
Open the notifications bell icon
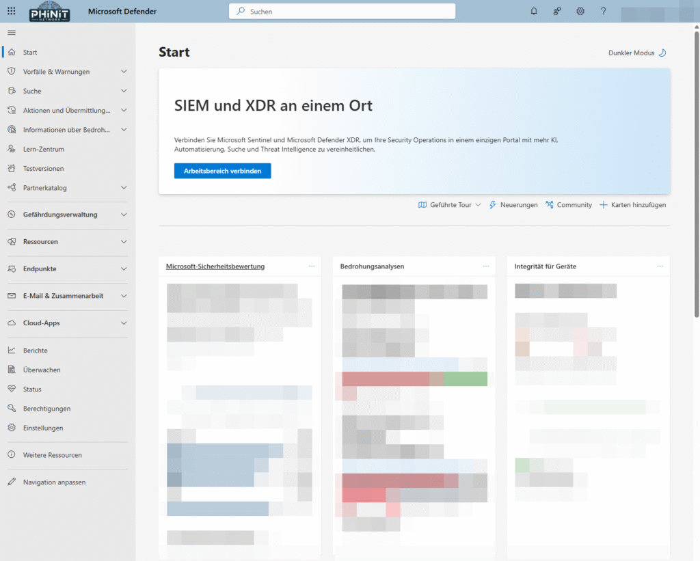(x=534, y=11)
